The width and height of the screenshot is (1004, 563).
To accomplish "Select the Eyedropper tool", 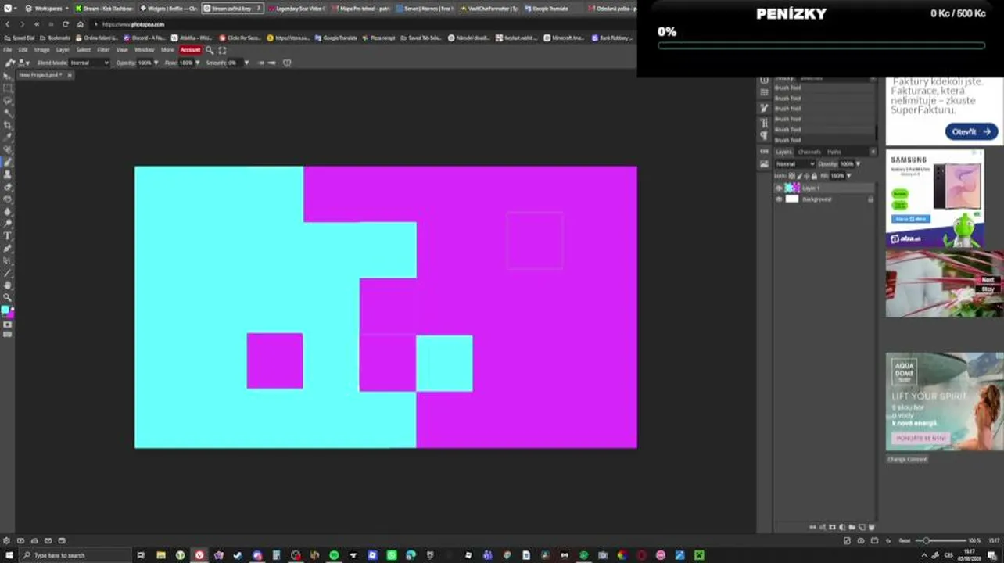I will tap(8, 138).
